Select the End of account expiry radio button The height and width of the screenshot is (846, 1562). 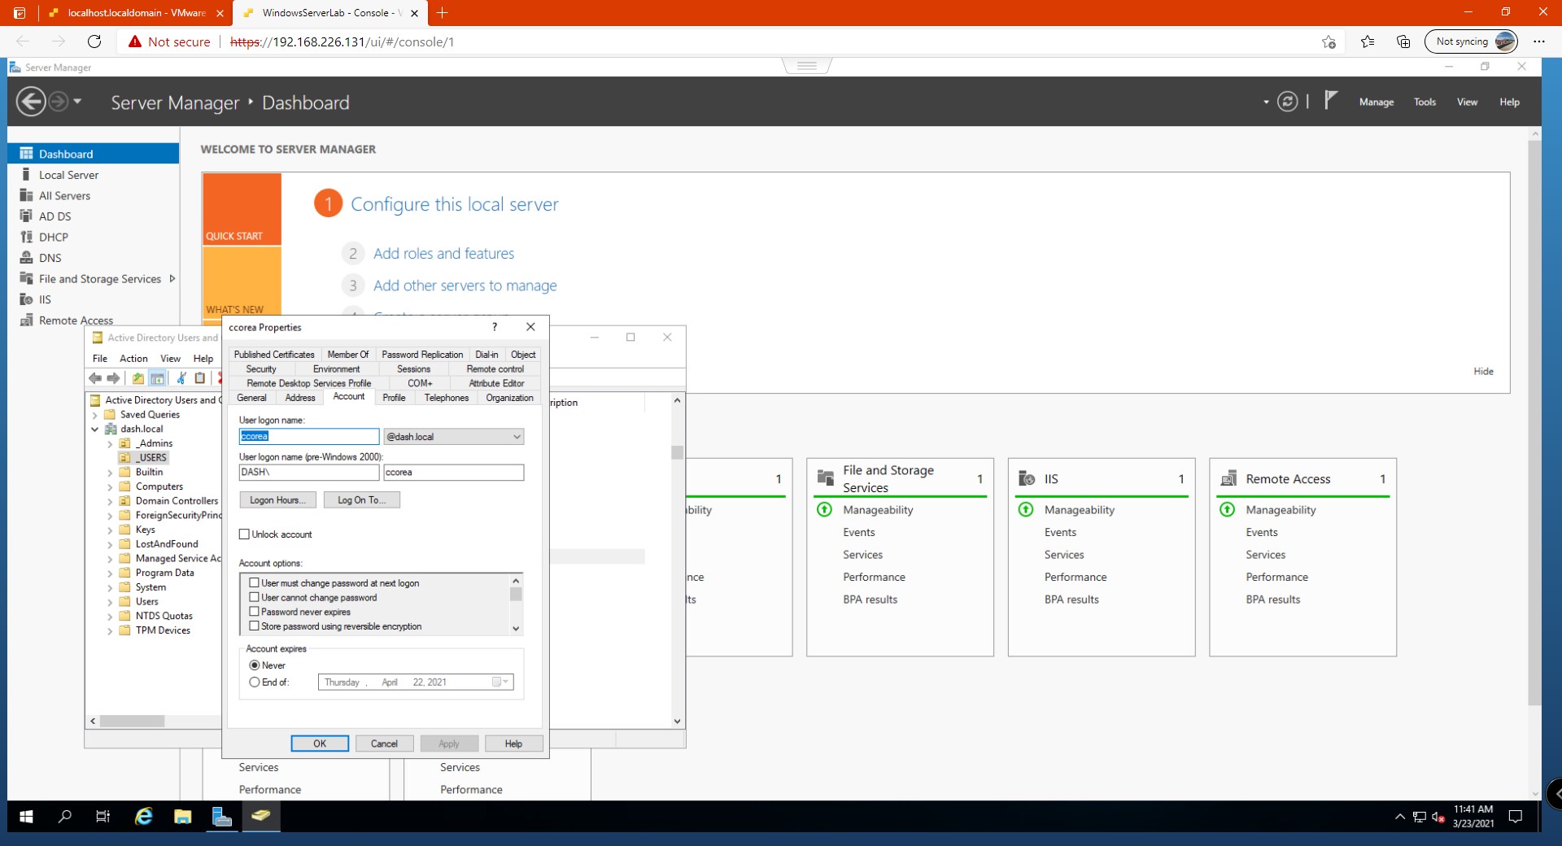255,682
